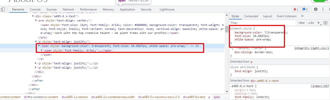The image size is (330, 100).
Task: Open the three-dot DevTools menu
Action: (x=323, y=9)
